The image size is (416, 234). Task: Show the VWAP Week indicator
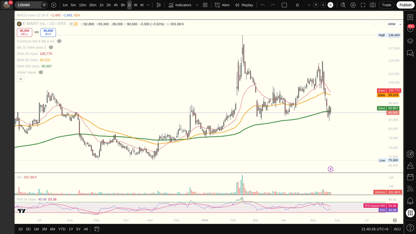coord(41,72)
